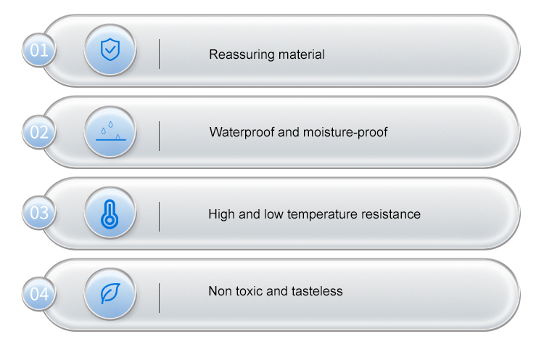Click vertical divider beside the leaf icon
Image resolution: width=544 pixels, height=347 pixels.
point(160,298)
